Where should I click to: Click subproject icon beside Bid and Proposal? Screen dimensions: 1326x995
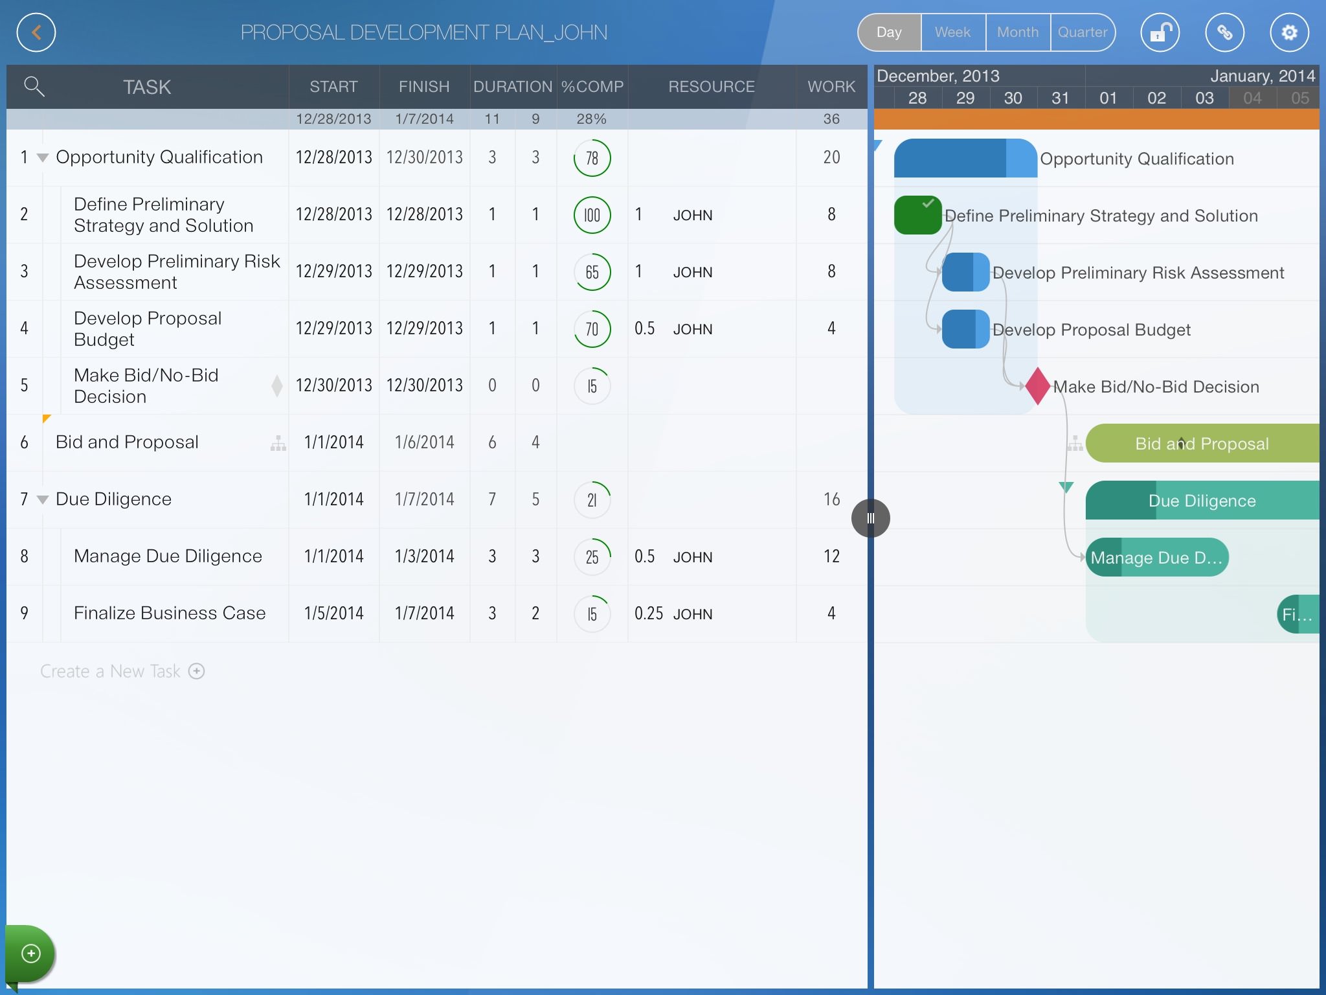pyautogui.click(x=278, y=443)
